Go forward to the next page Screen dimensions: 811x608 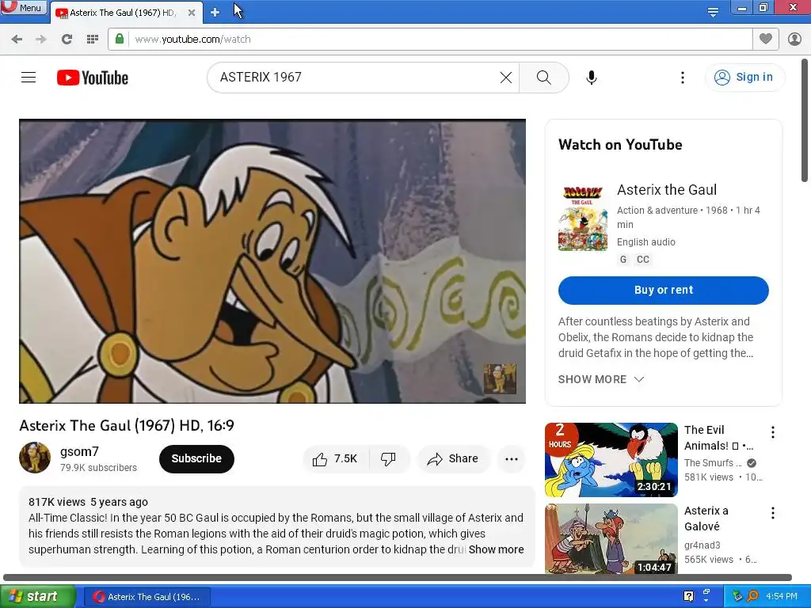41,40
